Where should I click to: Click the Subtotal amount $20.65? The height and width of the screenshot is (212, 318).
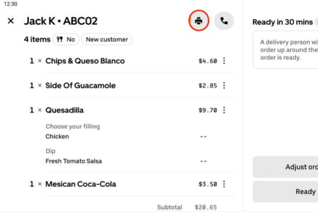[x=206, y=207]
